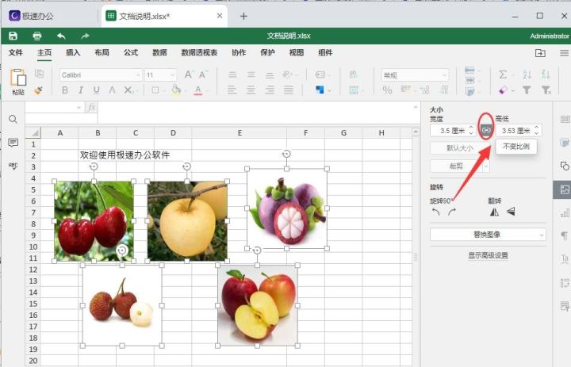Print the document via printer icon
The image size is (571, 367).
[x=36, y=36]
